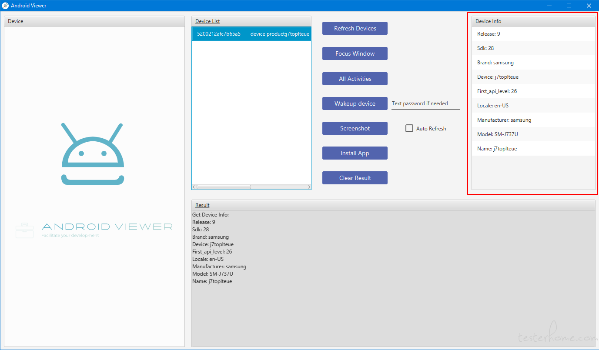The height and width of the screenshot is (350, 599).
Task: Click 'Model: SM-J737U' line in Result
Action: [213, 274]
